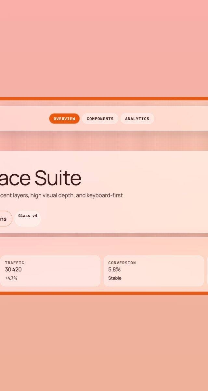Click the traffic value 30 420
Viewport: 208px width, 391px height.
(x=13, y=269)
